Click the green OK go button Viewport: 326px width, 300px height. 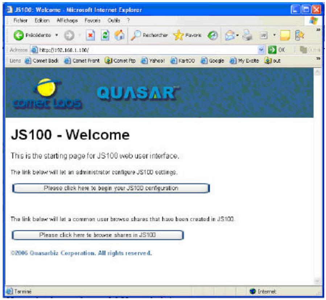pos(277,50)
